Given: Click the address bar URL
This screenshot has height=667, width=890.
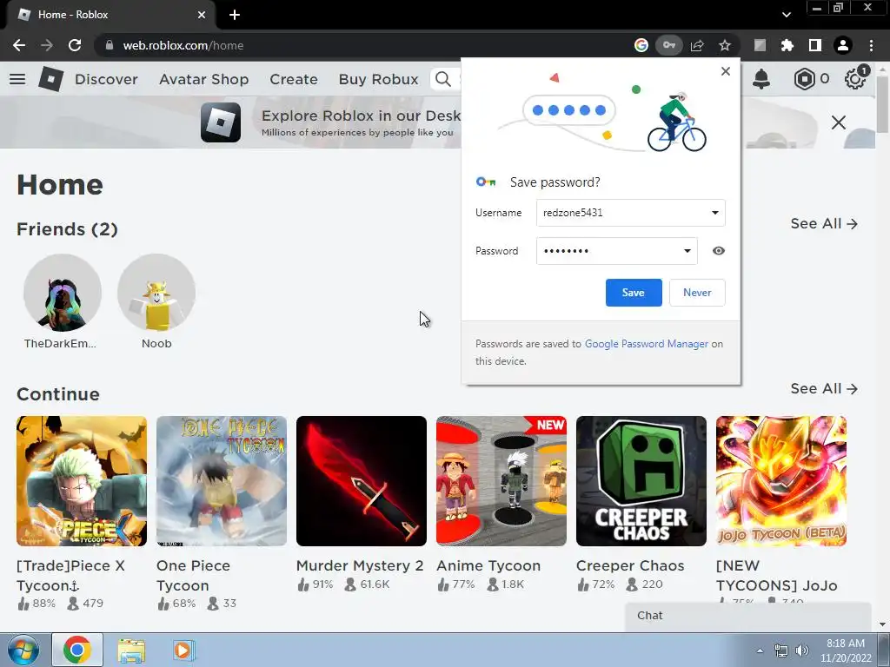Looking at the screenshot, I should (183, 45).
